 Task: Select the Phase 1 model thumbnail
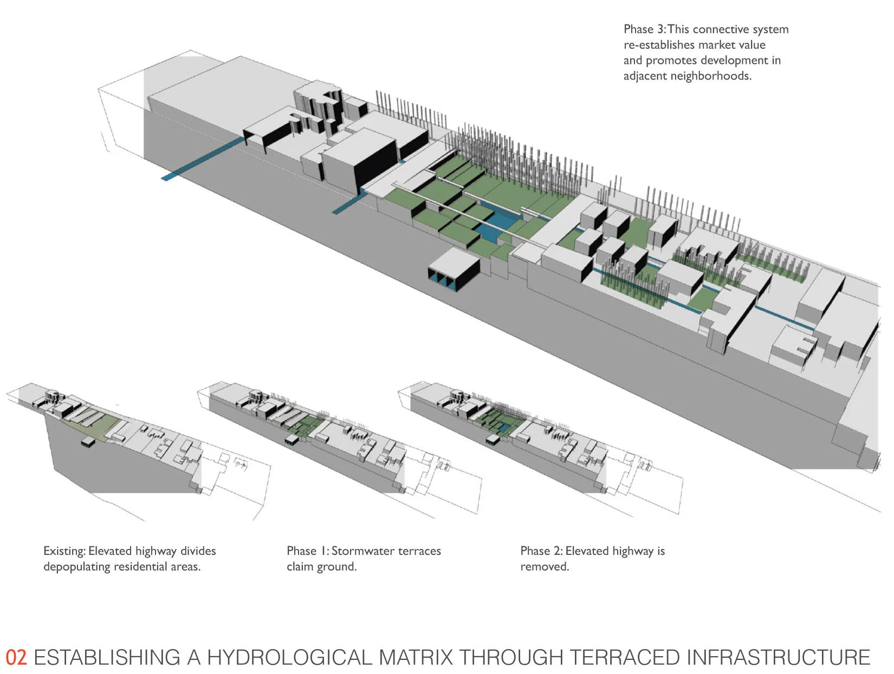(x=339, y=449)
